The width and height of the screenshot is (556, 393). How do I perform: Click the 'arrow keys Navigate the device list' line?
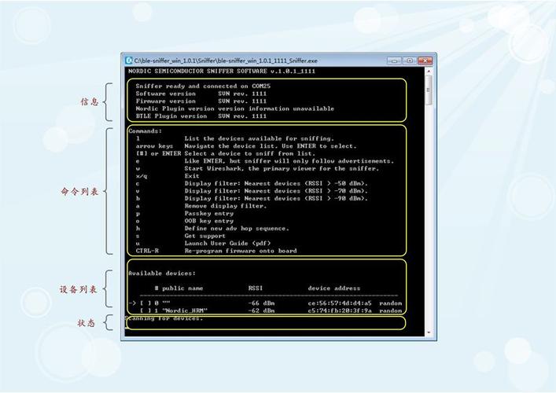click(x=246, y=146)
